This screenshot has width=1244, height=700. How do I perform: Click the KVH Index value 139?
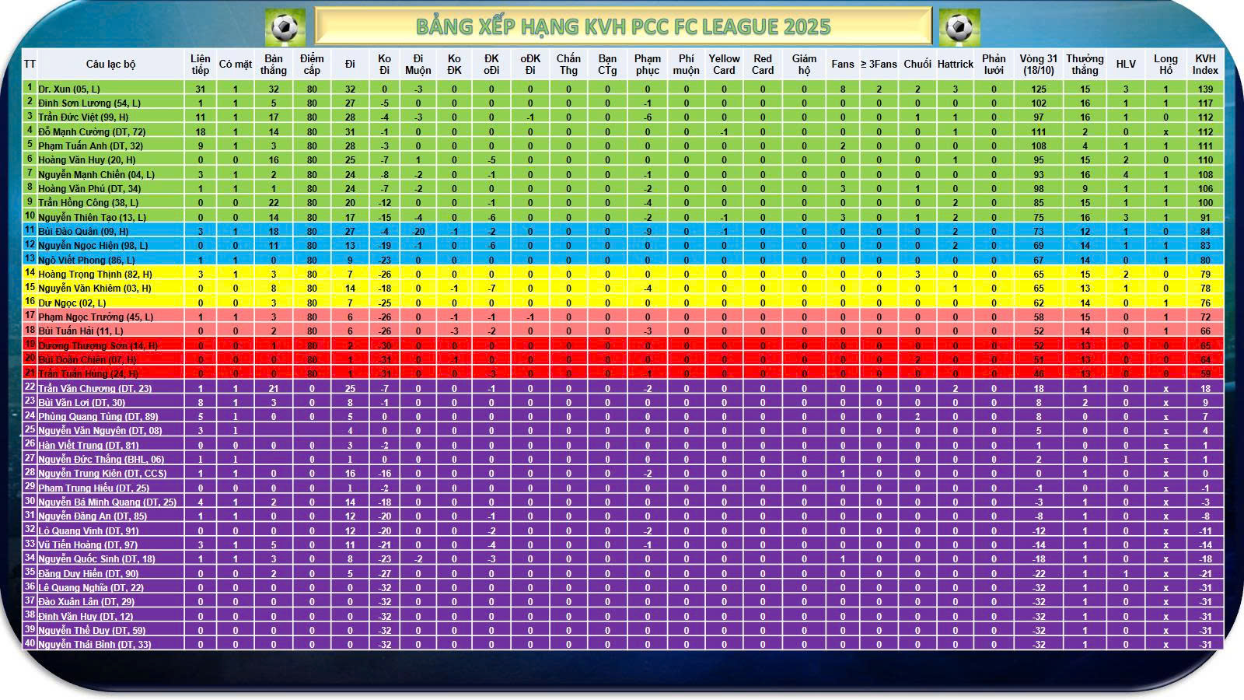click(1205, 89)
